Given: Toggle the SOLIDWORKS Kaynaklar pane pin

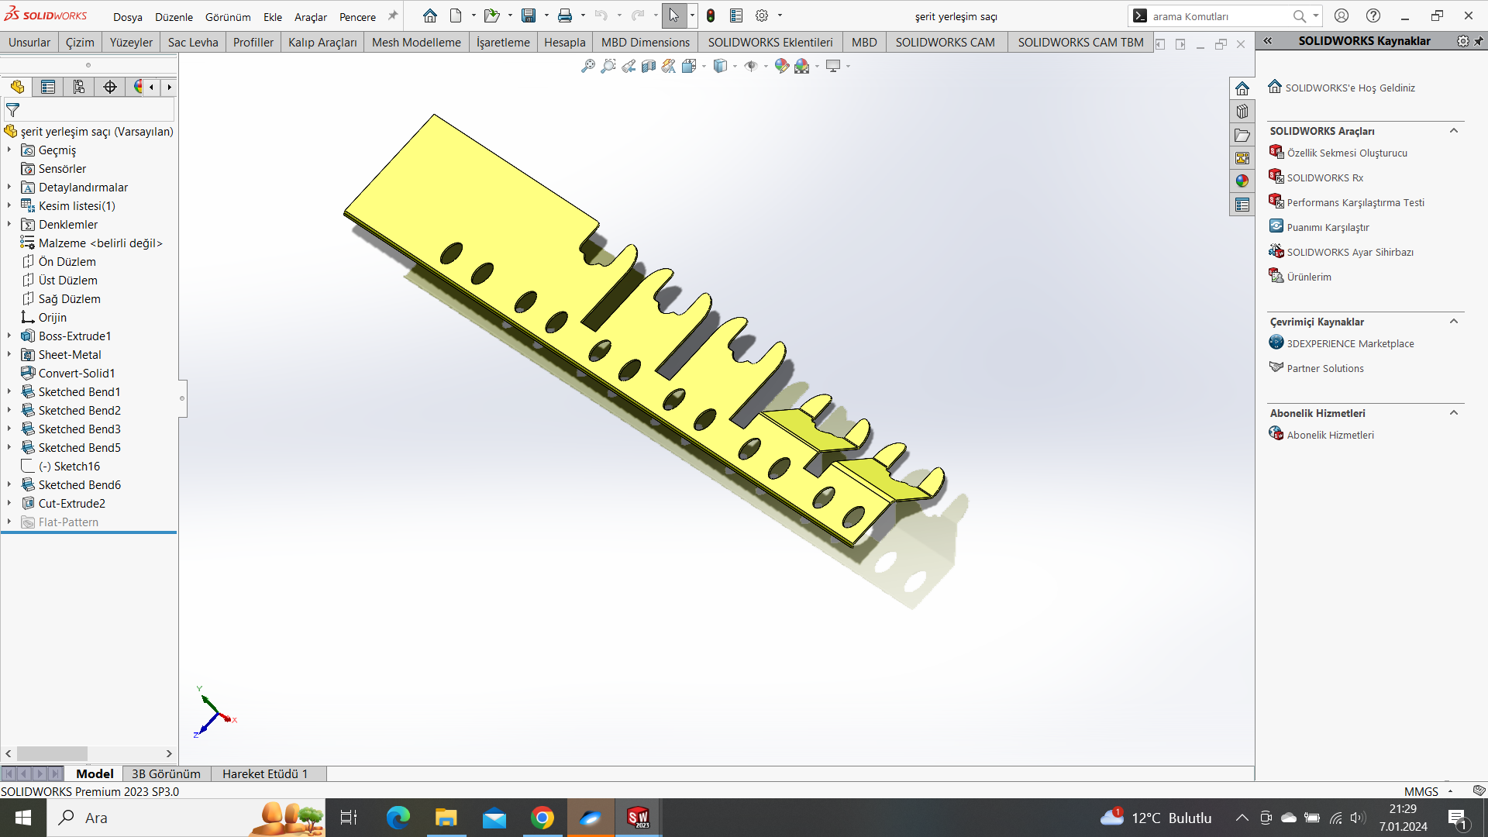Looking at the screenshot, I should tap(1479, 41).
